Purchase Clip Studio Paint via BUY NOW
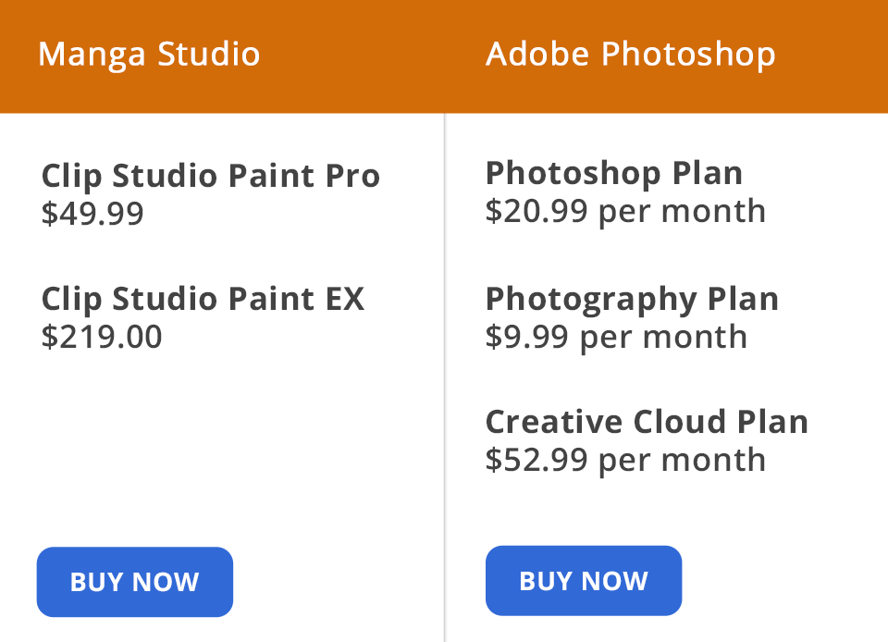 pyautogui.click(x=134, y=582)
